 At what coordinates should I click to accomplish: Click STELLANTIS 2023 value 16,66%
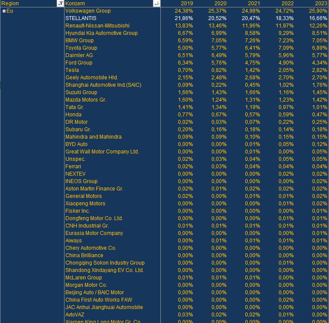coord(318,18)
